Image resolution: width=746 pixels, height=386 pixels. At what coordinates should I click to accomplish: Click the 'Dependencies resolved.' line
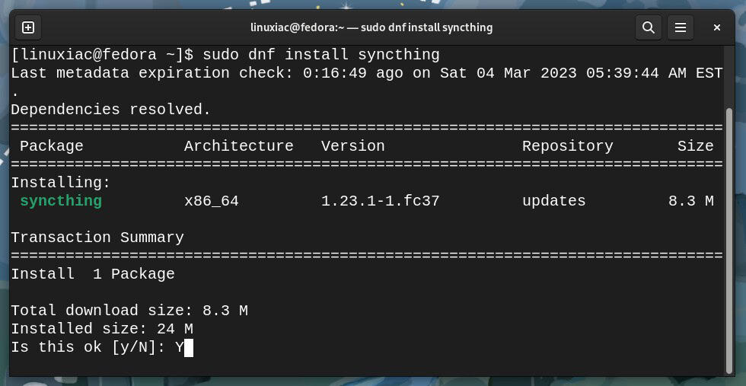(x=111, y=110)
